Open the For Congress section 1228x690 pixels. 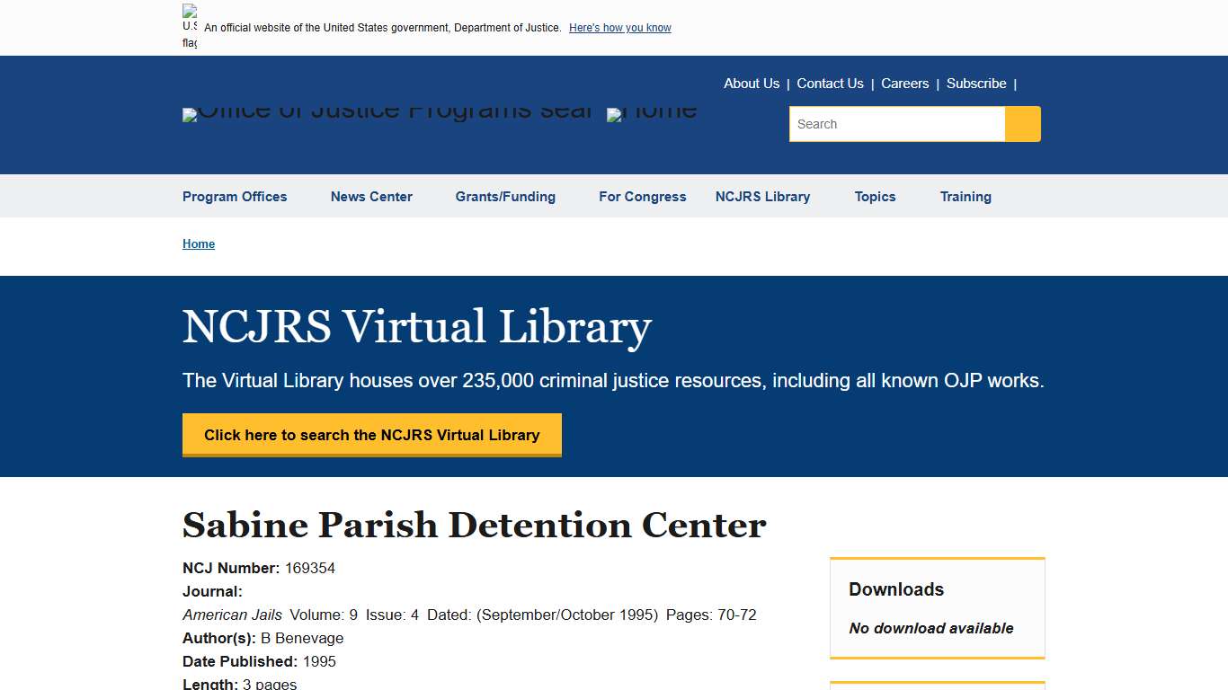(642, 197)
